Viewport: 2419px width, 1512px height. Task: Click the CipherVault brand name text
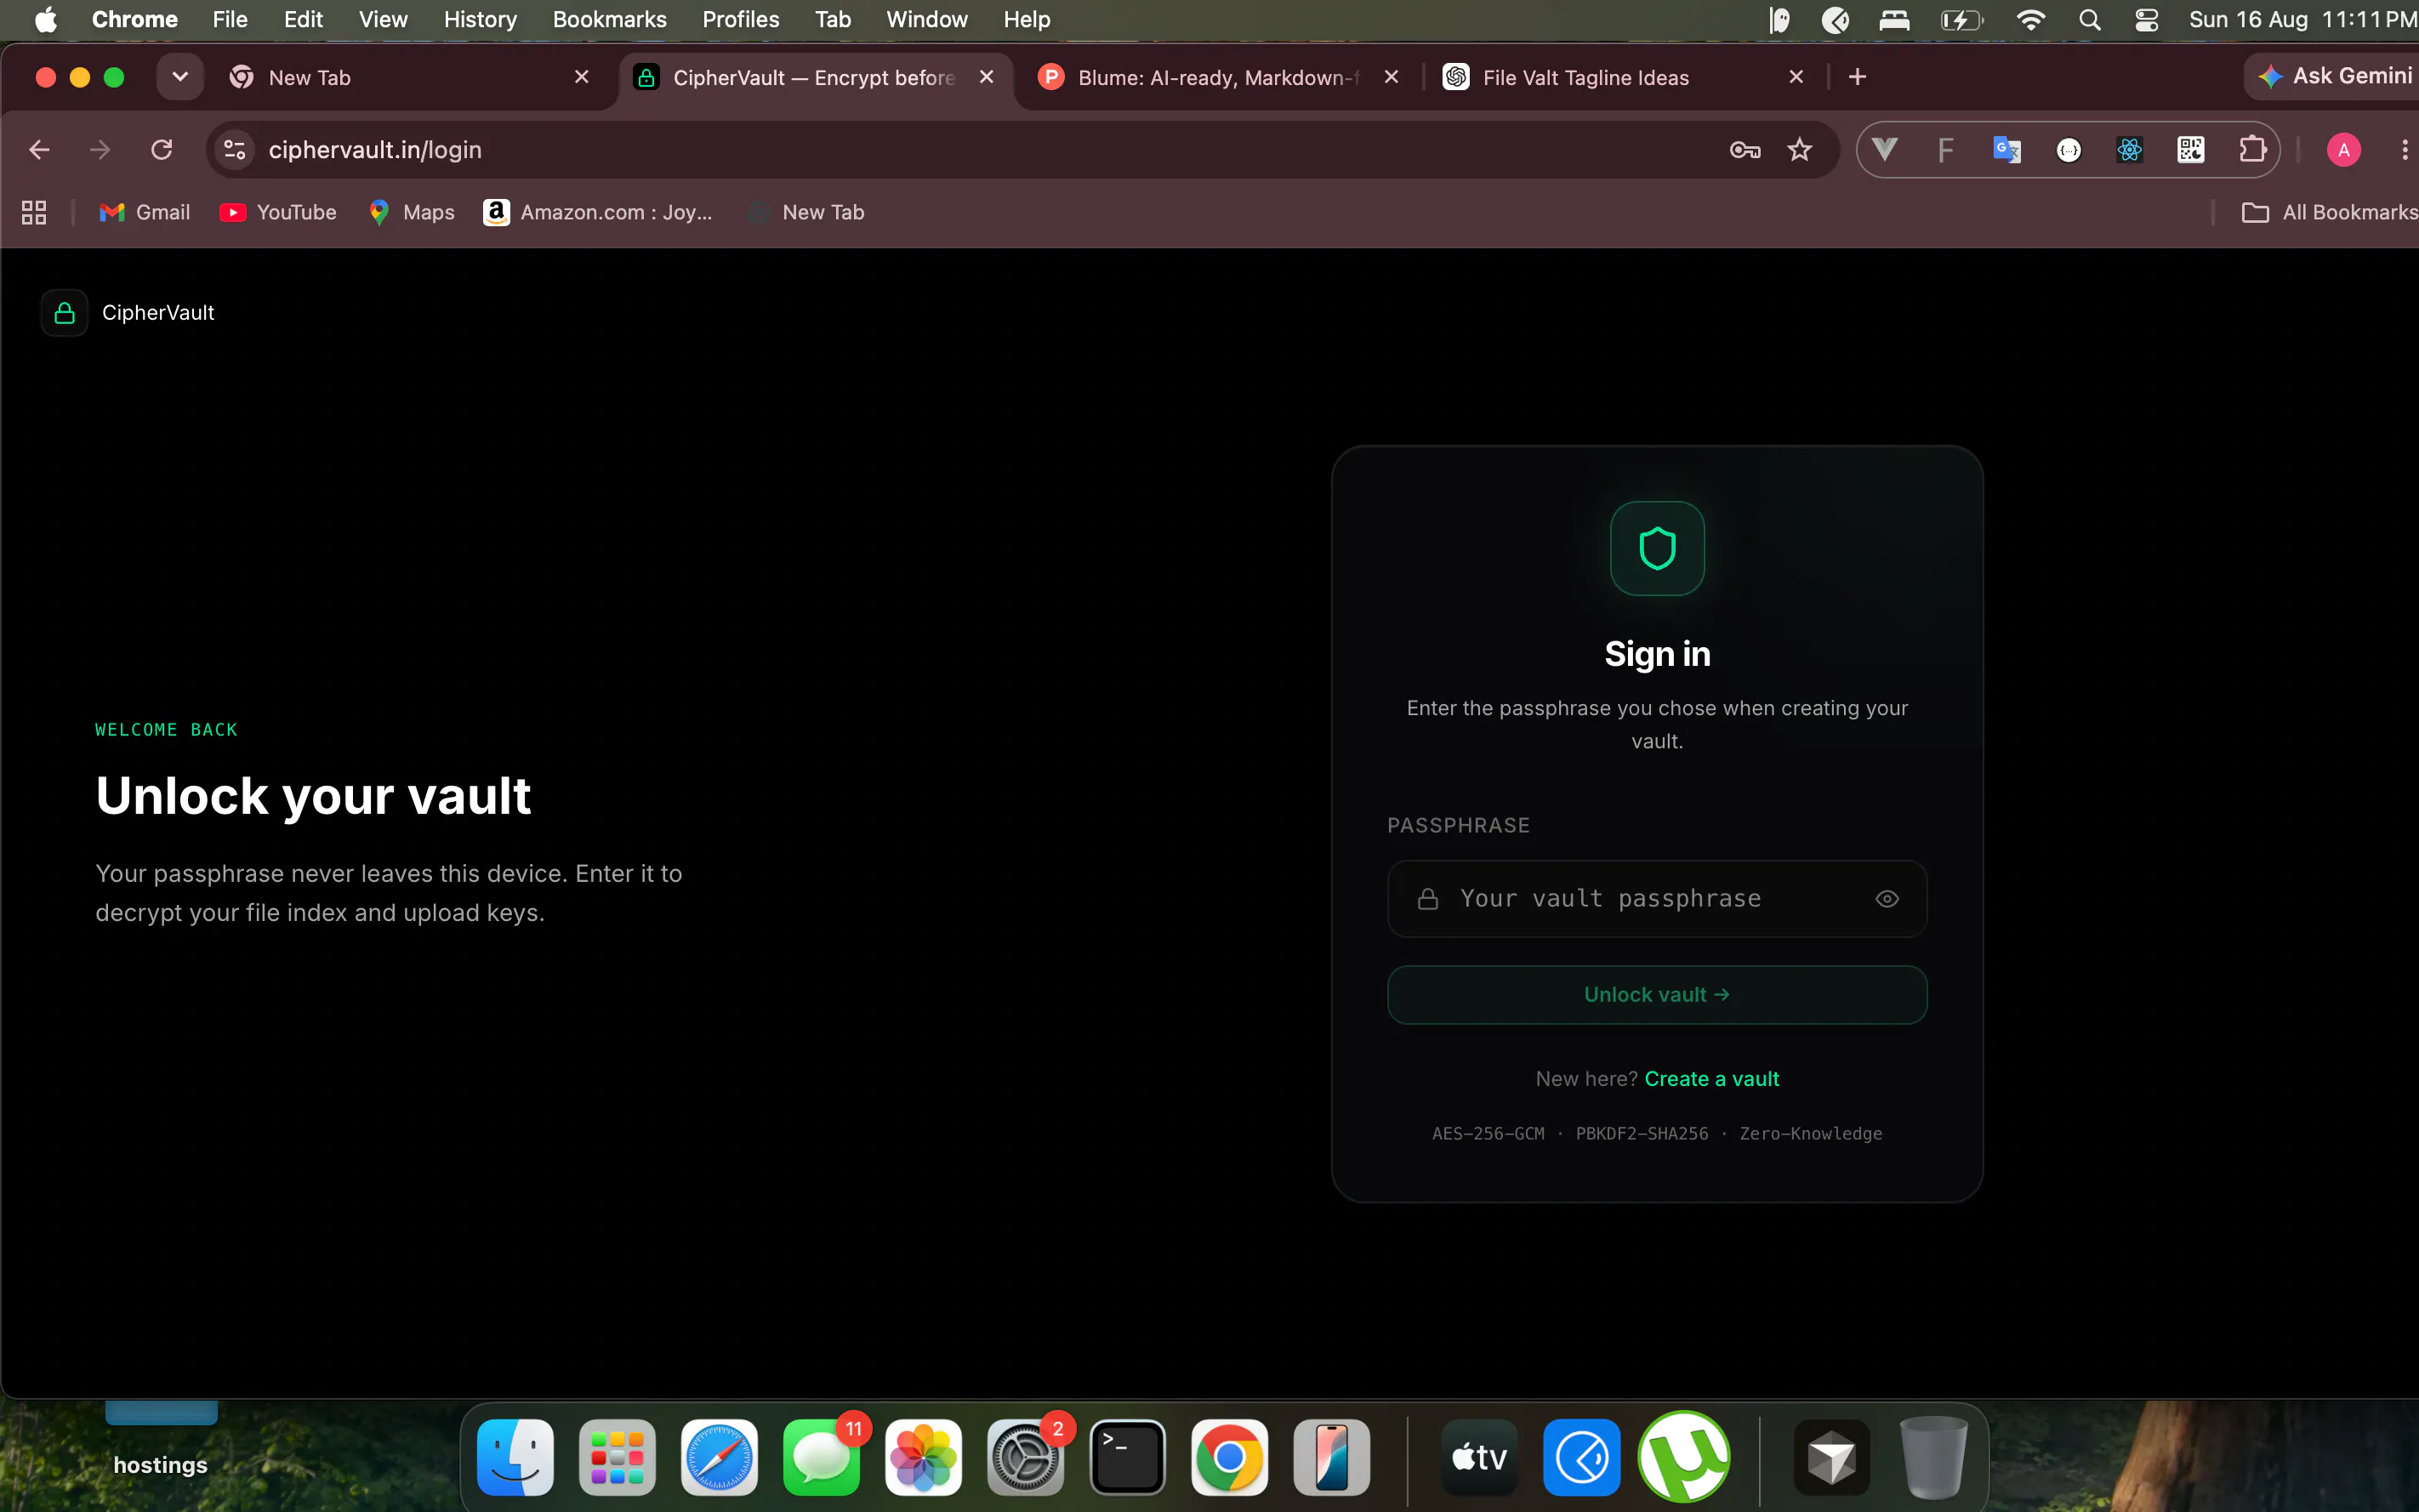tap(158, 313)
